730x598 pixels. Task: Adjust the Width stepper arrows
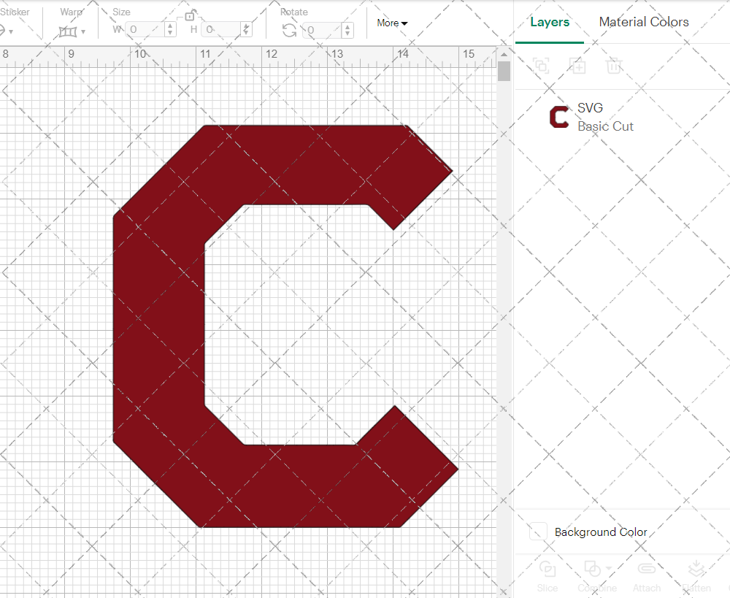coord(170,30)
